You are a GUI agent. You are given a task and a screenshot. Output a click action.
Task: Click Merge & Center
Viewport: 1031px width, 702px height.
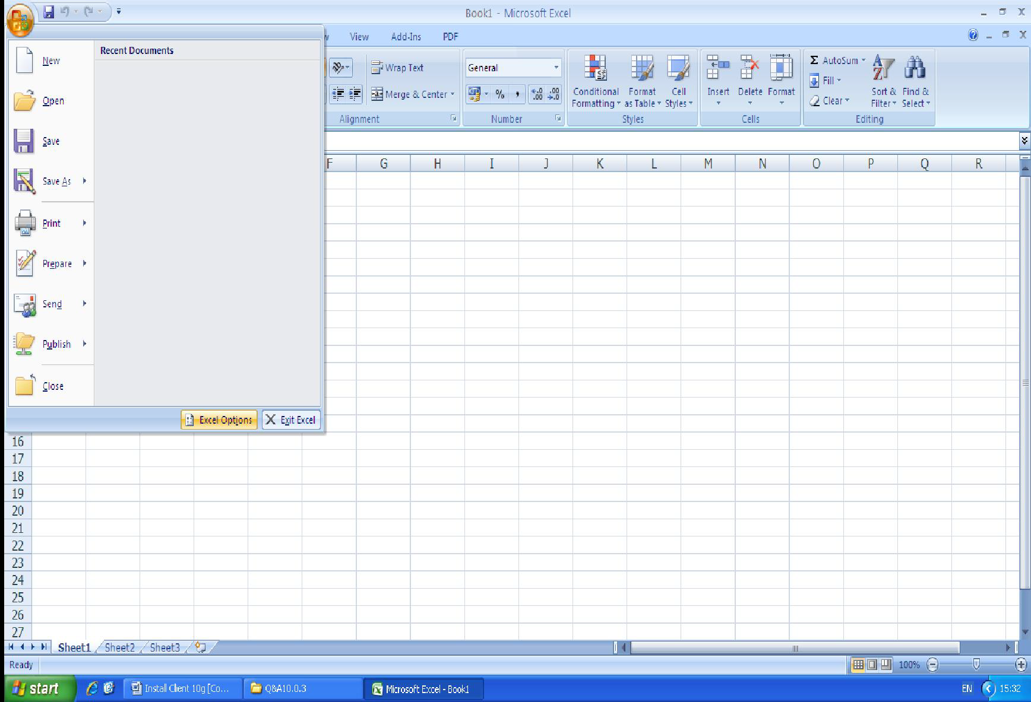409,94
